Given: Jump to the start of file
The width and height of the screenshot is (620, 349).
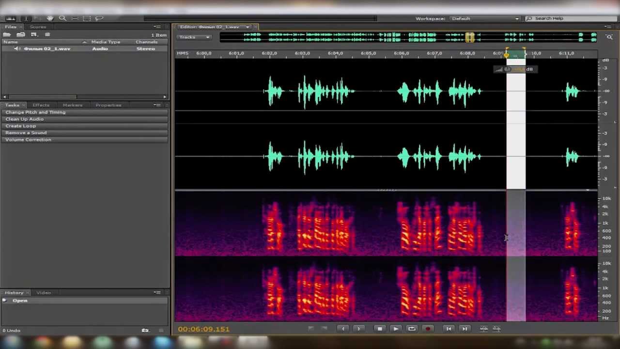Looking at the screenshot, I should coord(449,329).
